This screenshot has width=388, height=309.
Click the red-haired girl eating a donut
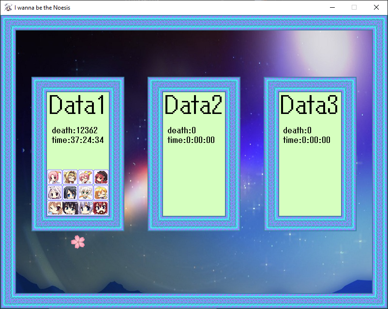pos(101,208)
